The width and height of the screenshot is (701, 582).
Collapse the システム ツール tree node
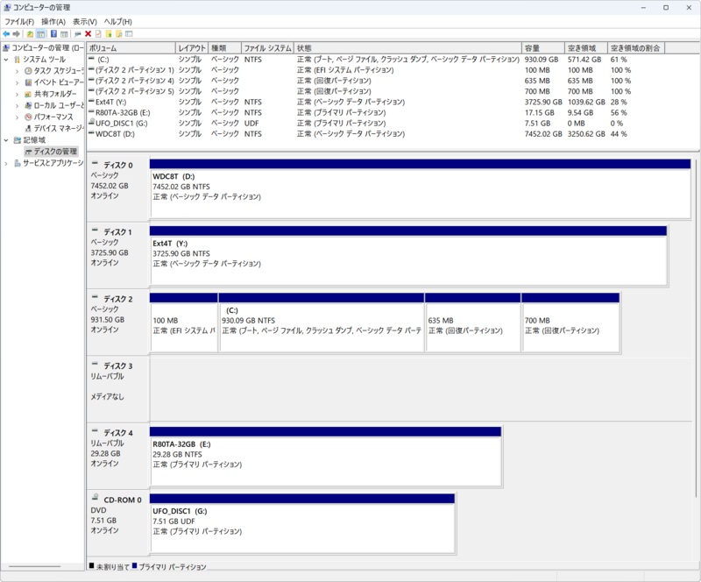6,60
